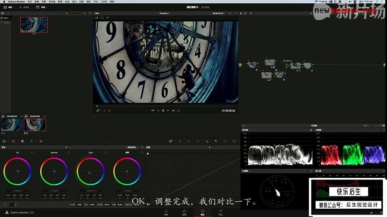
Task: Open the histogram scope type dropdown
Action: point(319,171)
